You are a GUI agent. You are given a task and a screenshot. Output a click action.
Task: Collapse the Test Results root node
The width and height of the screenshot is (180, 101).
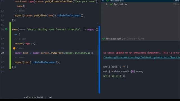[x=103, y=1]
